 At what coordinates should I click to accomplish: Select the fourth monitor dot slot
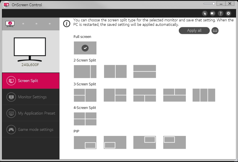[x=50, y=24]
